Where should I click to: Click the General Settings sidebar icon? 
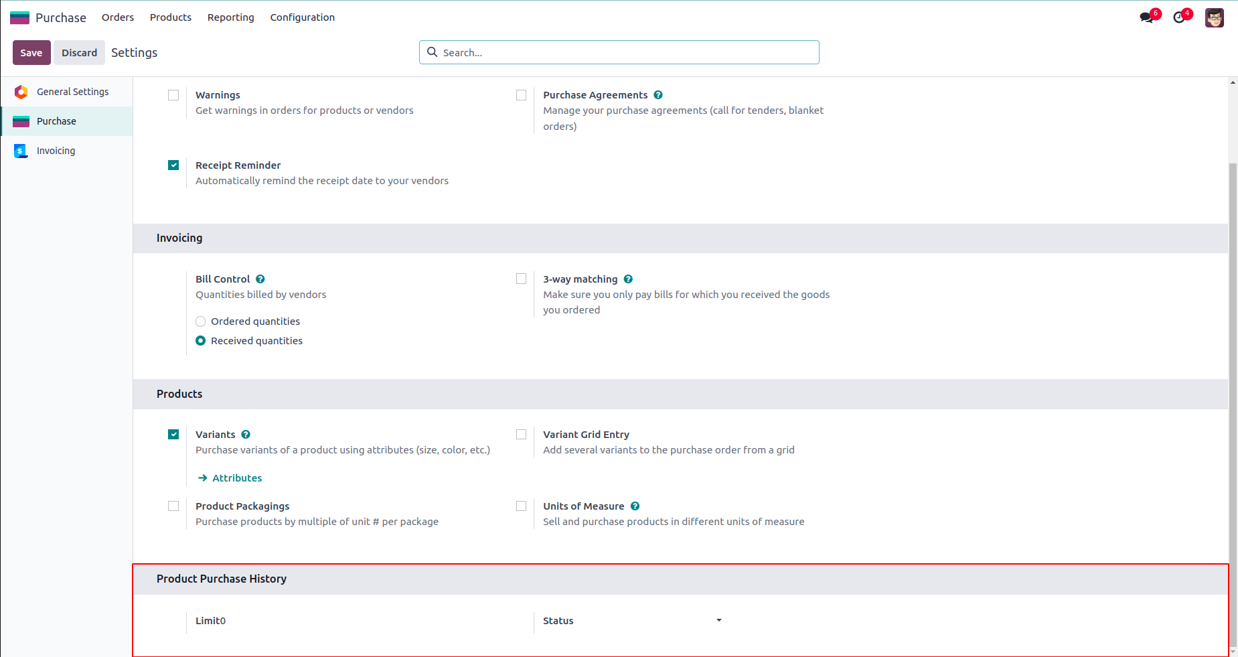(21, 92)
